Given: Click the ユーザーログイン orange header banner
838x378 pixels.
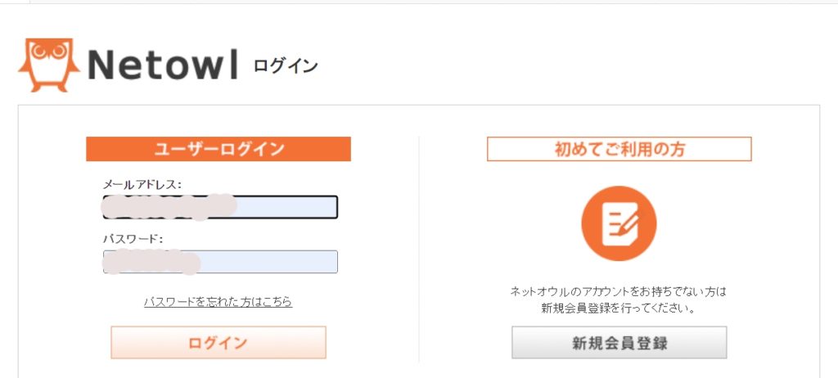Looking at the screenshot, I should point(219,149).
